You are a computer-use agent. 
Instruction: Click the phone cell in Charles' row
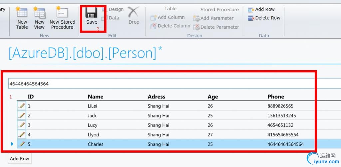[285, 144]
